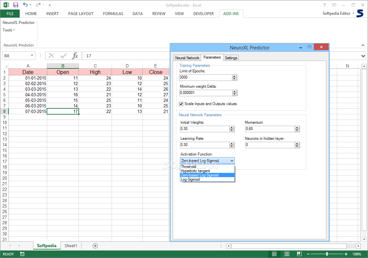Open the FORMULAS ribbon tab
This screenshot has height=258, width=368.
click(113, 13)
